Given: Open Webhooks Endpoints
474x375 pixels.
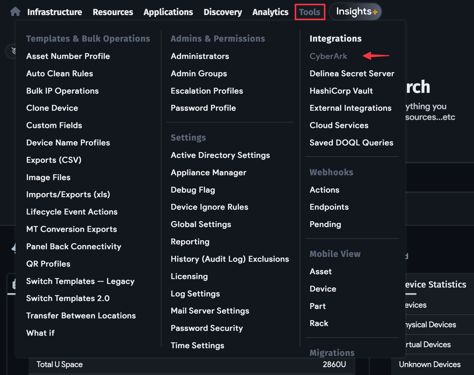Looking at the screenshot, I should point(329,207).
